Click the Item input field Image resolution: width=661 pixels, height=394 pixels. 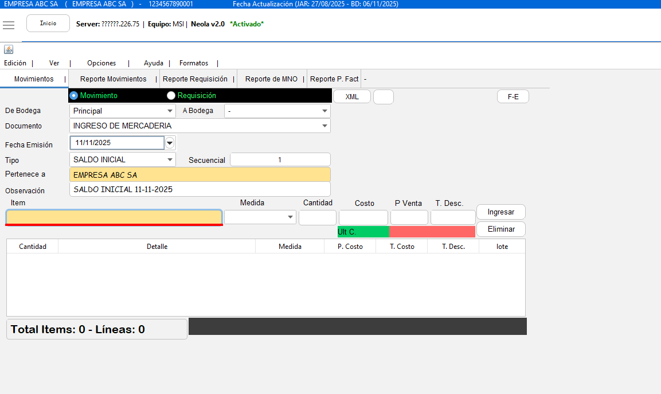tap(114, 217)
